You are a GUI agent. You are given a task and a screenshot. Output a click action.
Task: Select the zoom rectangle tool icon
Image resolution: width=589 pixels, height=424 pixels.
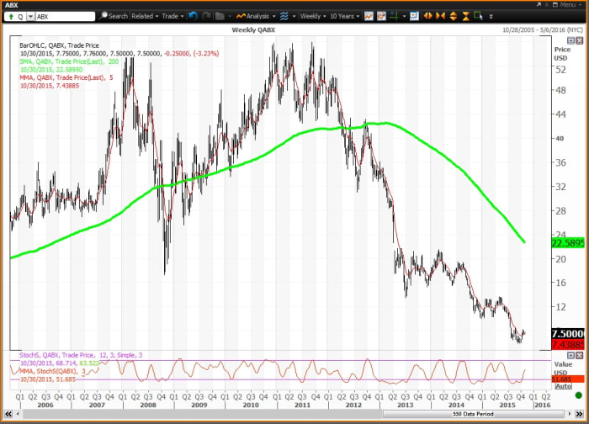(x=478, y=16)
